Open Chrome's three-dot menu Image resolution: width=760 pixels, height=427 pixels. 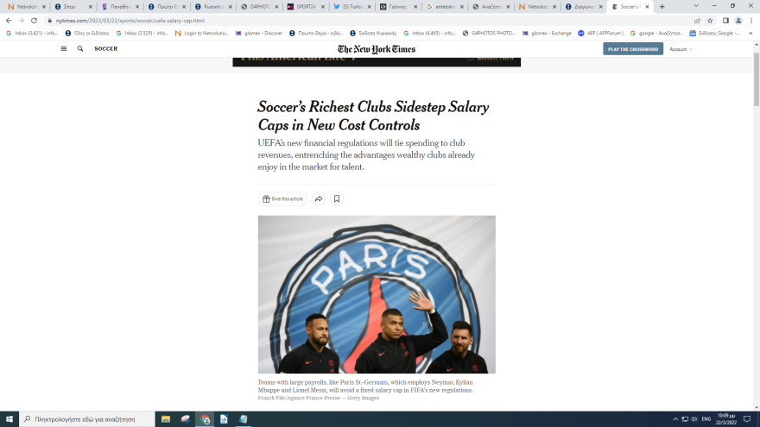coord(751,21)
